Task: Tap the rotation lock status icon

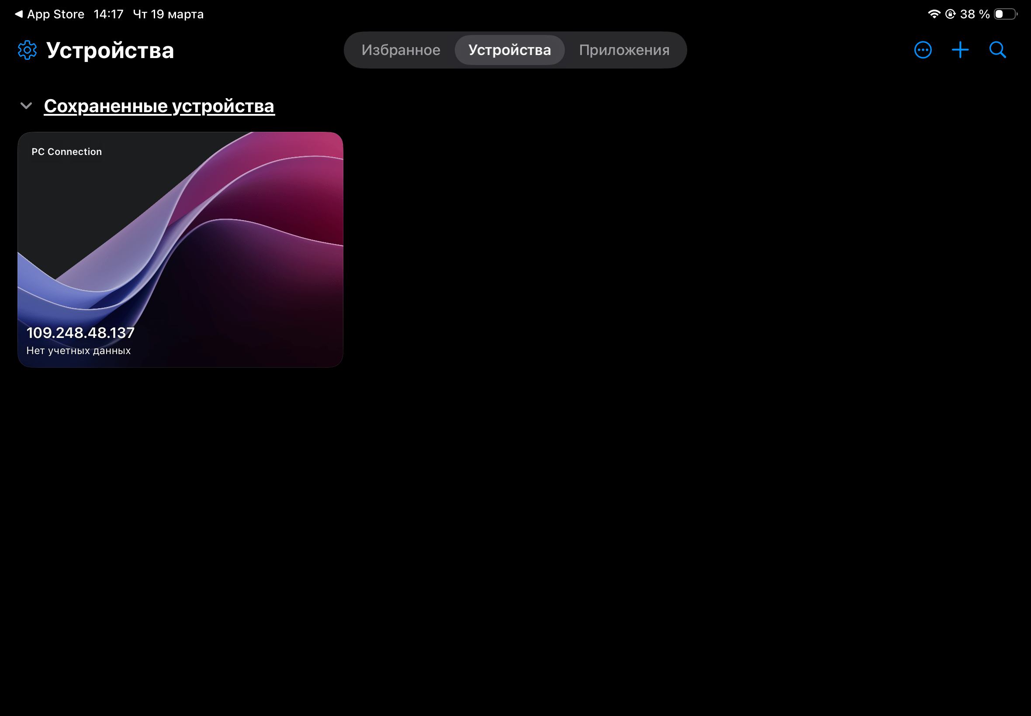Action: coord(950,14)
